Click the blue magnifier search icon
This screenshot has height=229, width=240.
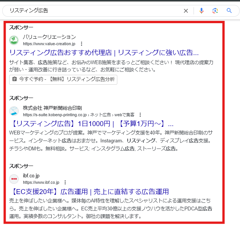pos(229,11)
